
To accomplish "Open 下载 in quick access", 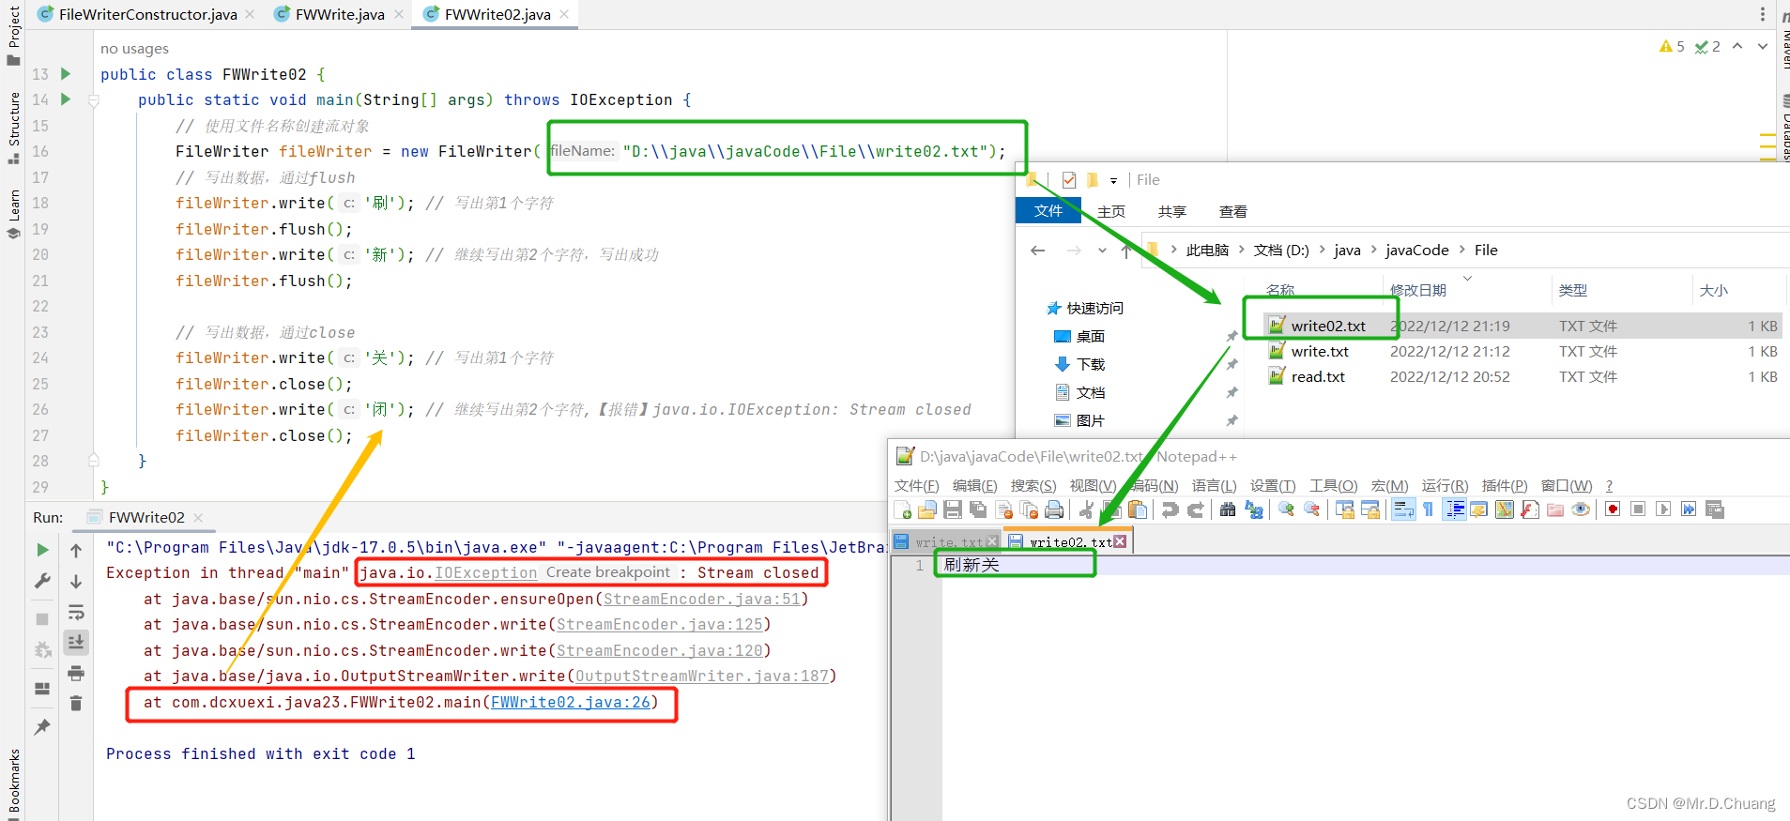I will click(x=1090, y=364).
